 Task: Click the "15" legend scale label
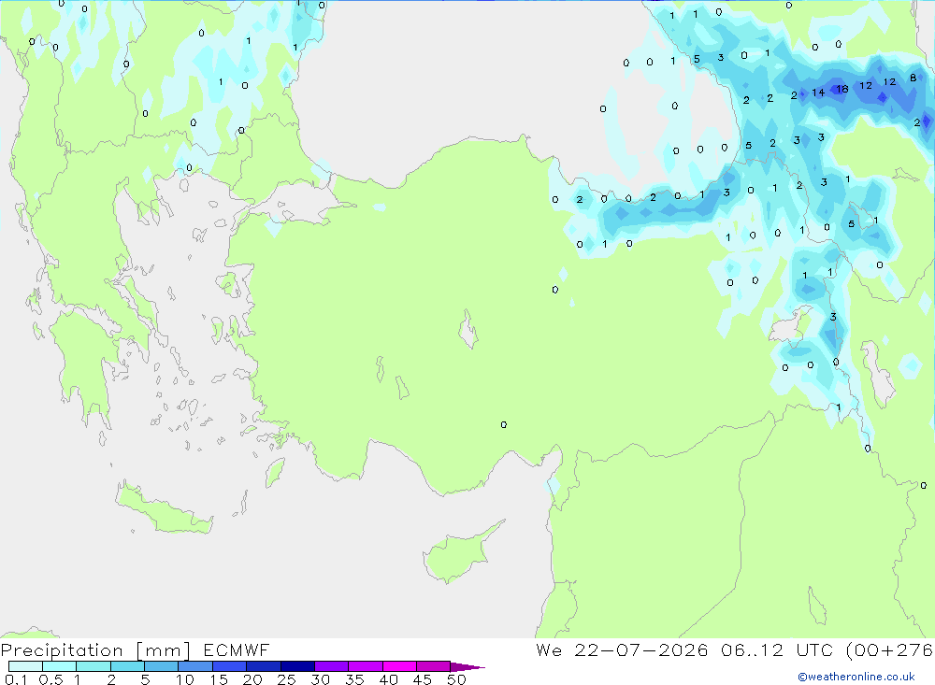tap(219, 679)
